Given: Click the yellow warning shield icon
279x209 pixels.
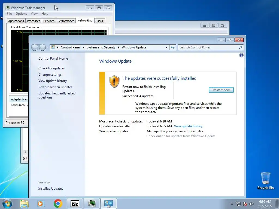Looking at the screenshot, I should 114,81.
